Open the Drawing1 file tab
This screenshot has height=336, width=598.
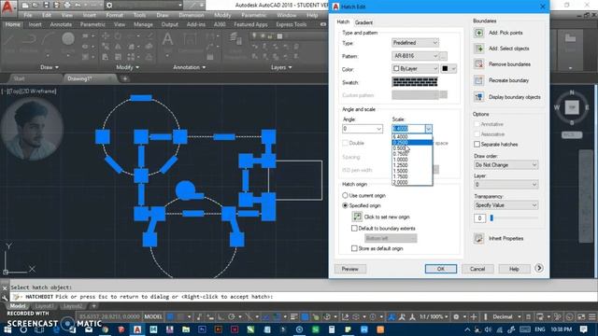click(79, 78)
